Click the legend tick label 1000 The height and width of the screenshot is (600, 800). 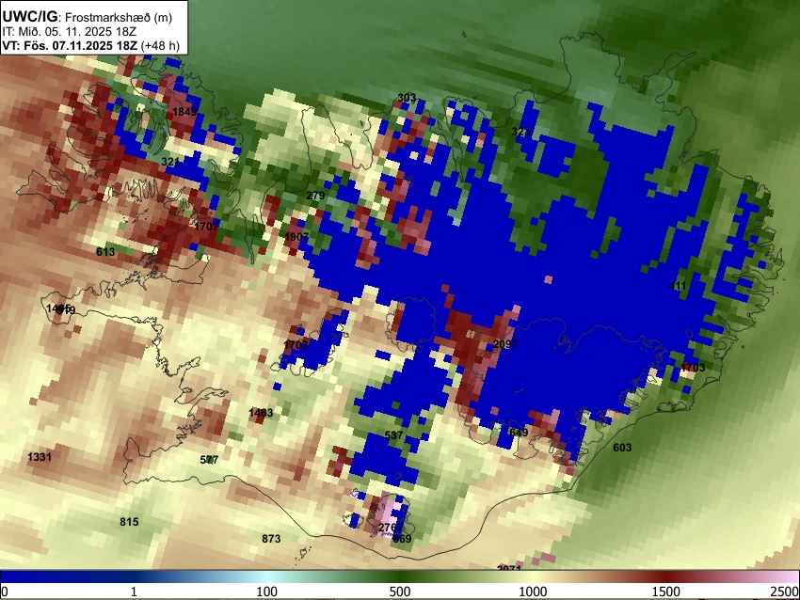click(x=533, y=592)
